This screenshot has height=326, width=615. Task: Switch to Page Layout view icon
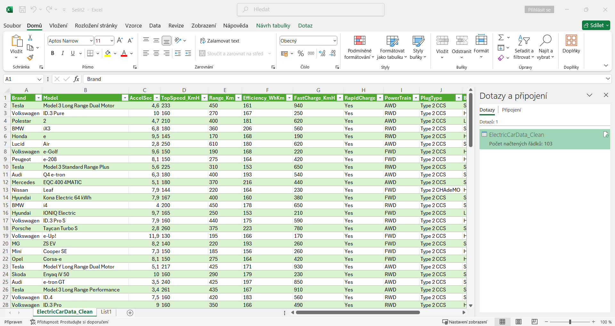click(x=519, y=322)
